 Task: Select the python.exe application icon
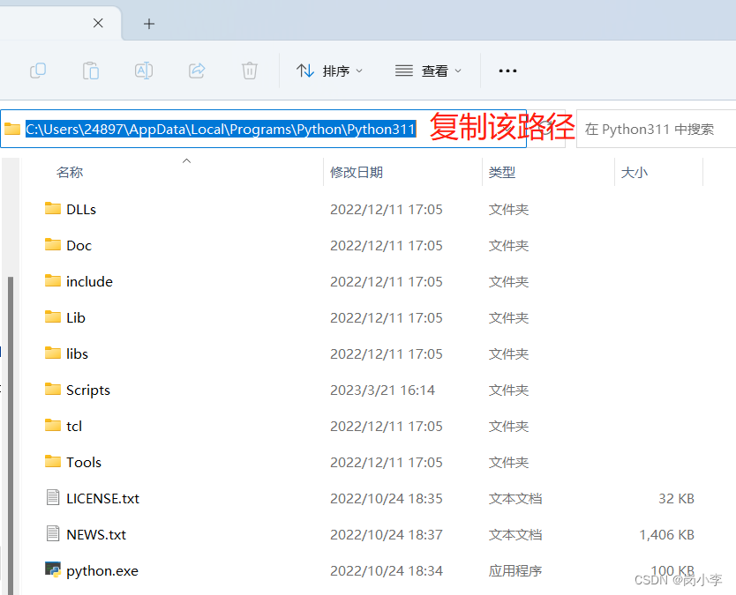coord(53,569)
